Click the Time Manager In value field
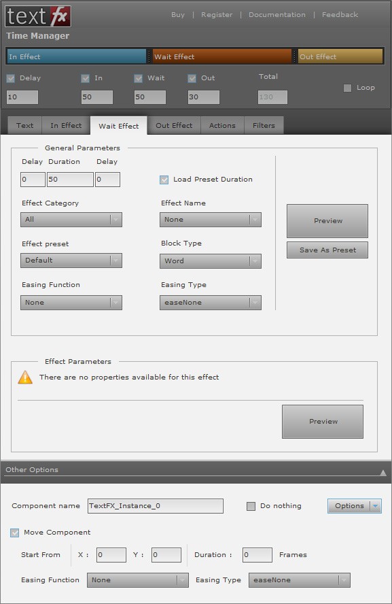 (x=97, y=97)
